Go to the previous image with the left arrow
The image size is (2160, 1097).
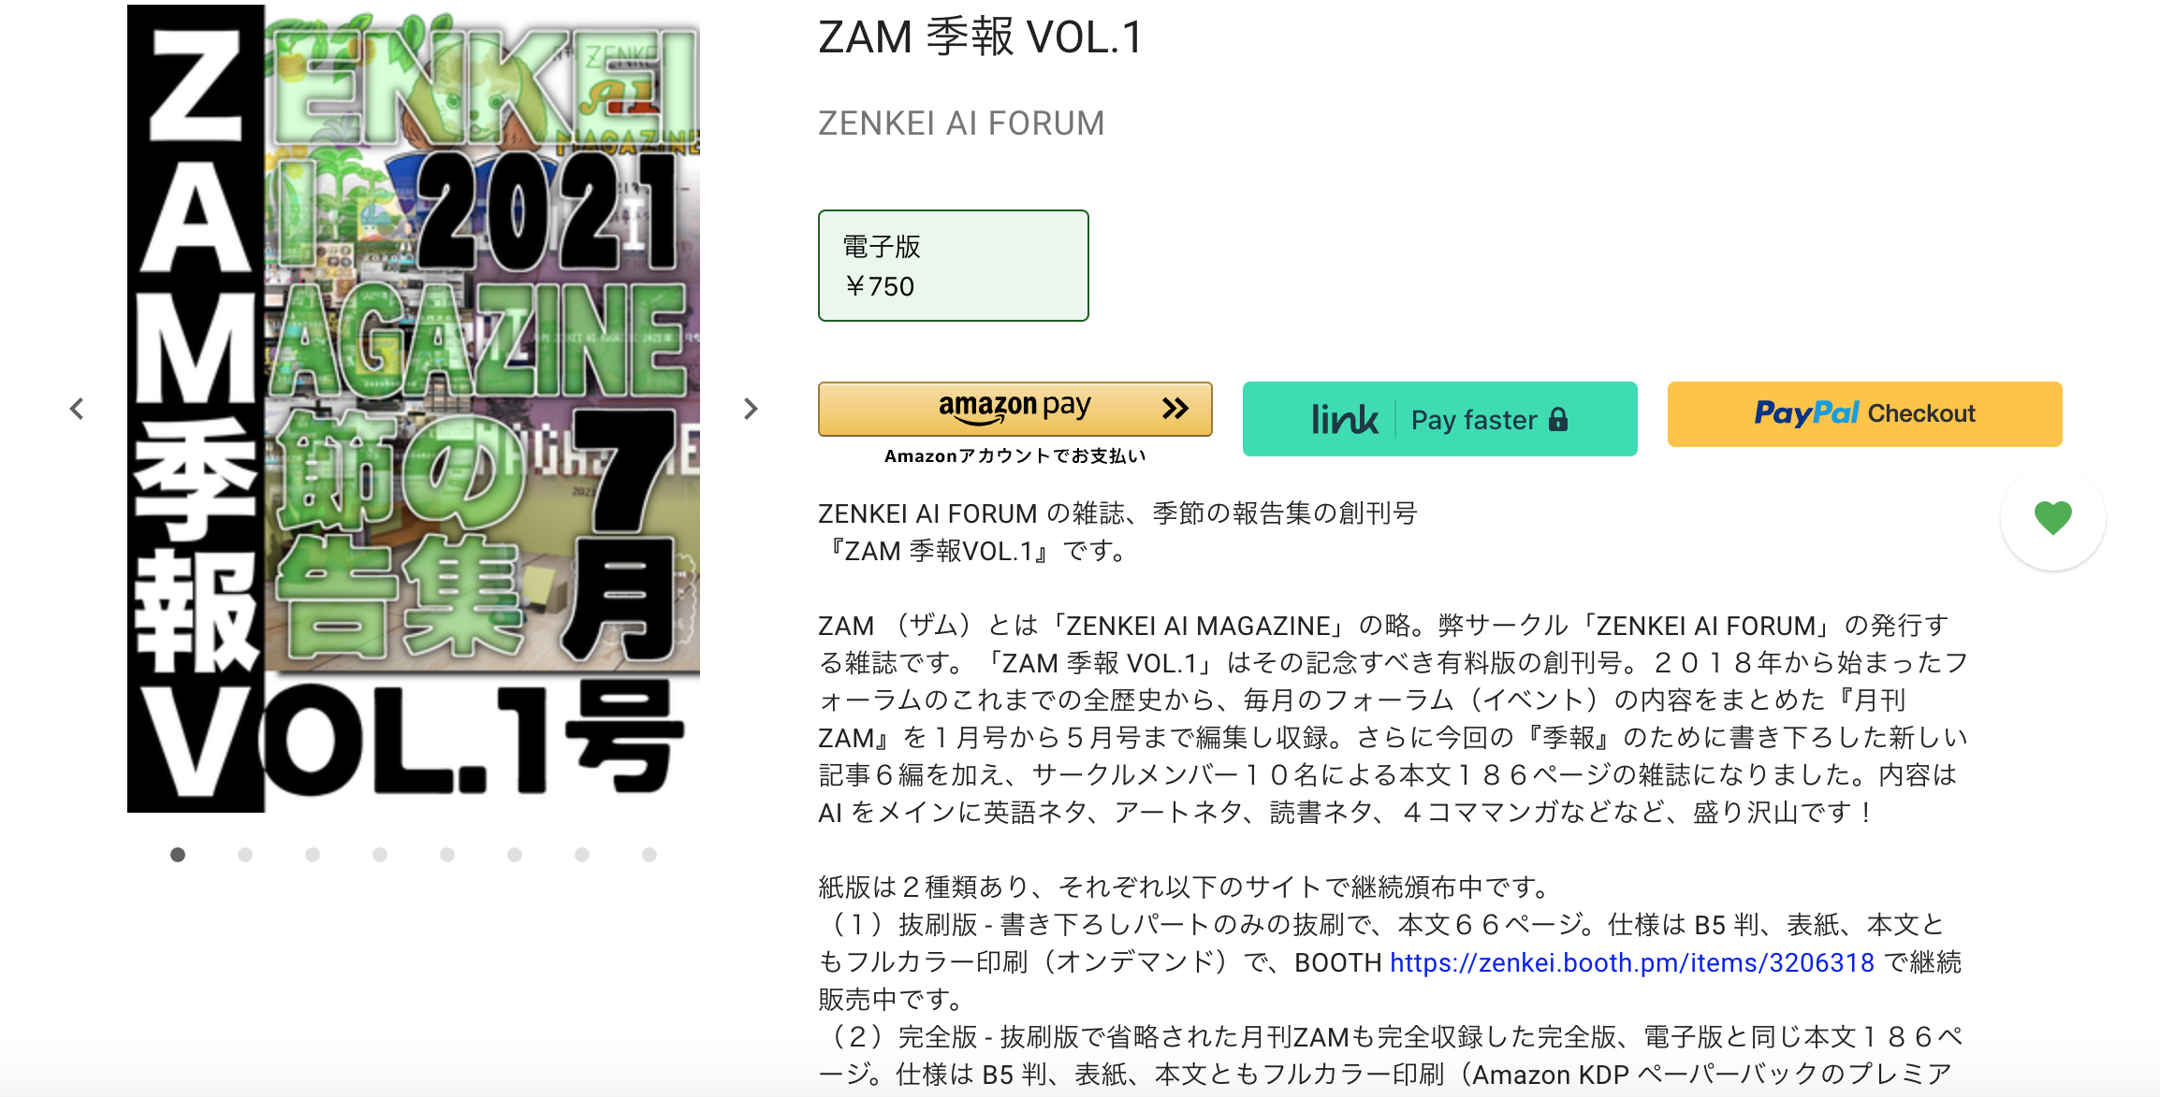pyautogui.click(x=77, y=409)
